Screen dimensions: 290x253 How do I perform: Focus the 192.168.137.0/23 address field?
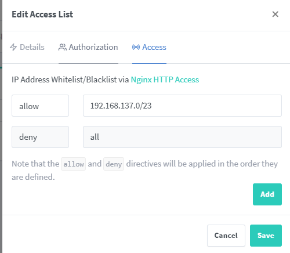(x=182, y=106)
